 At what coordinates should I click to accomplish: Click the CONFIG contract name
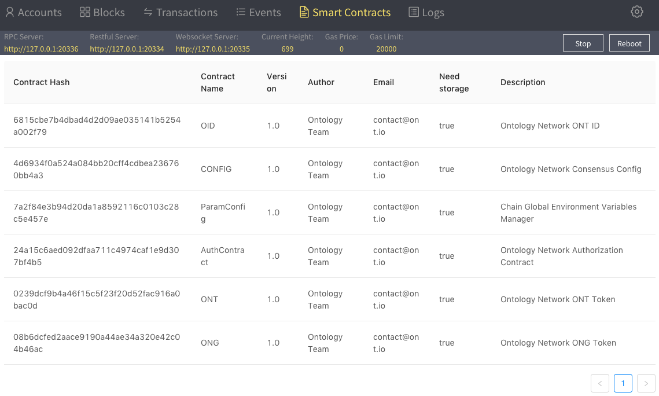(x=216, y=169)
